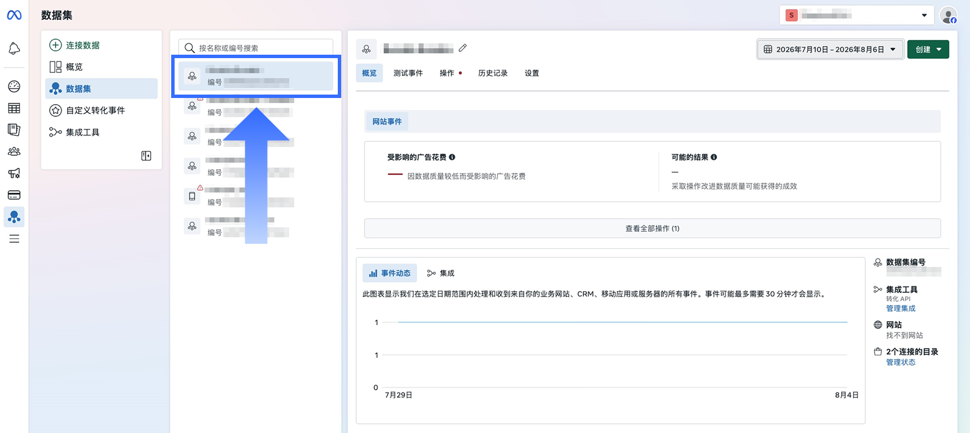Select the 网站事件 tab
Screen dimensions: 970x433
(387, 121)
